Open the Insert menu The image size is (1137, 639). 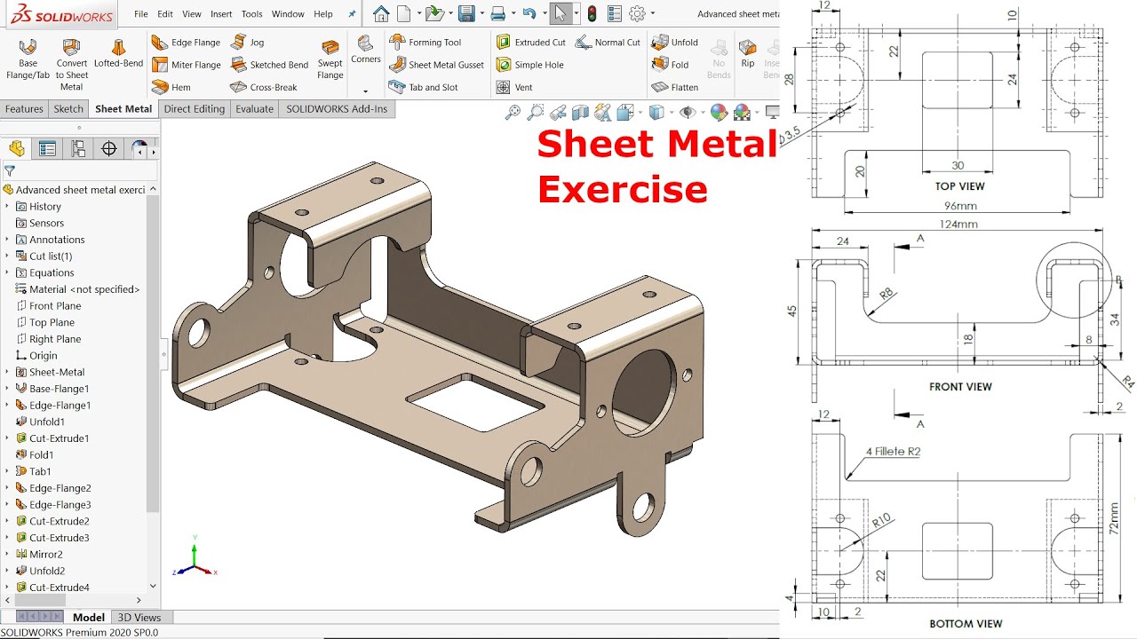[x=221, y=14]
